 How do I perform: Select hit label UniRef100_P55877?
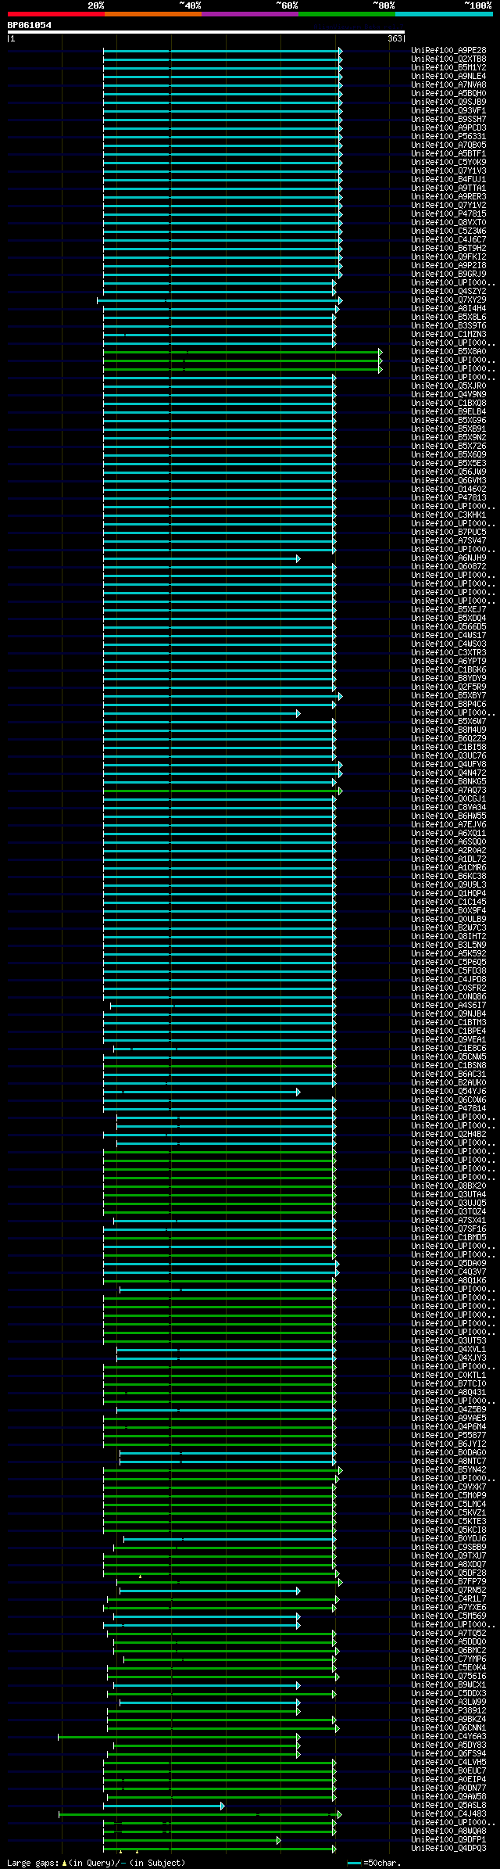coord(448,1435)
